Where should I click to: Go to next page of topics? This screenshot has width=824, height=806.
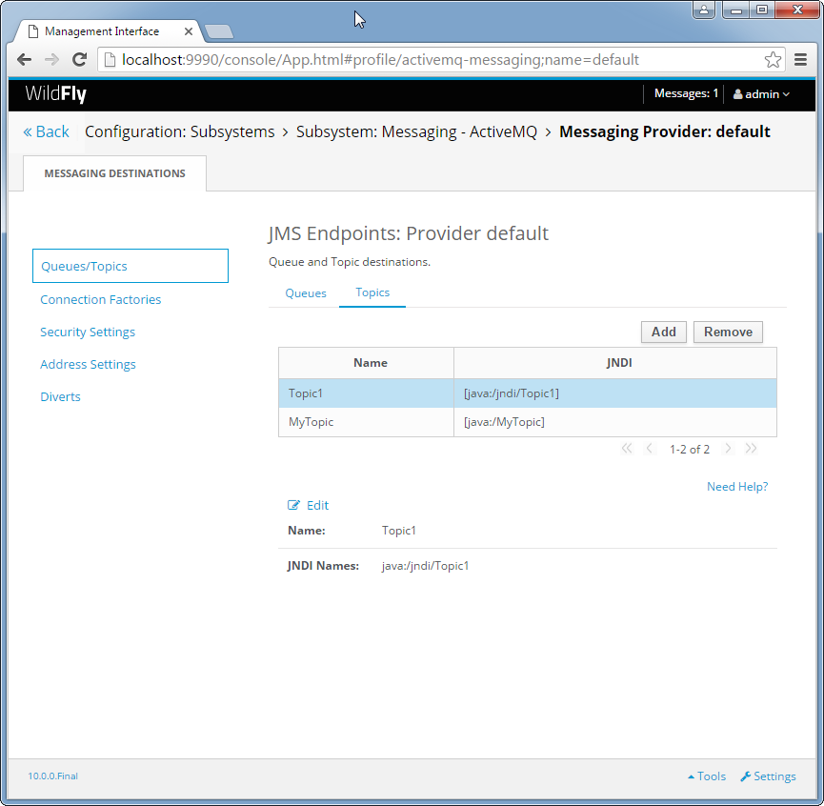coord(728,449)
